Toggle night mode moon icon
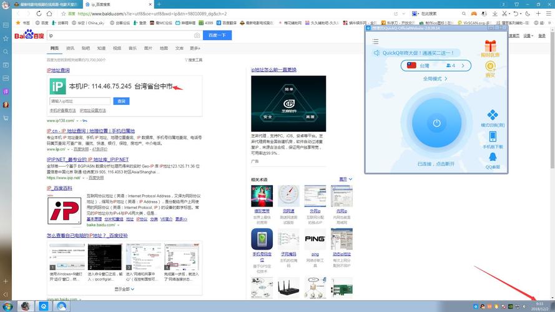Screen dimensions: 555x312 point(528,14)
